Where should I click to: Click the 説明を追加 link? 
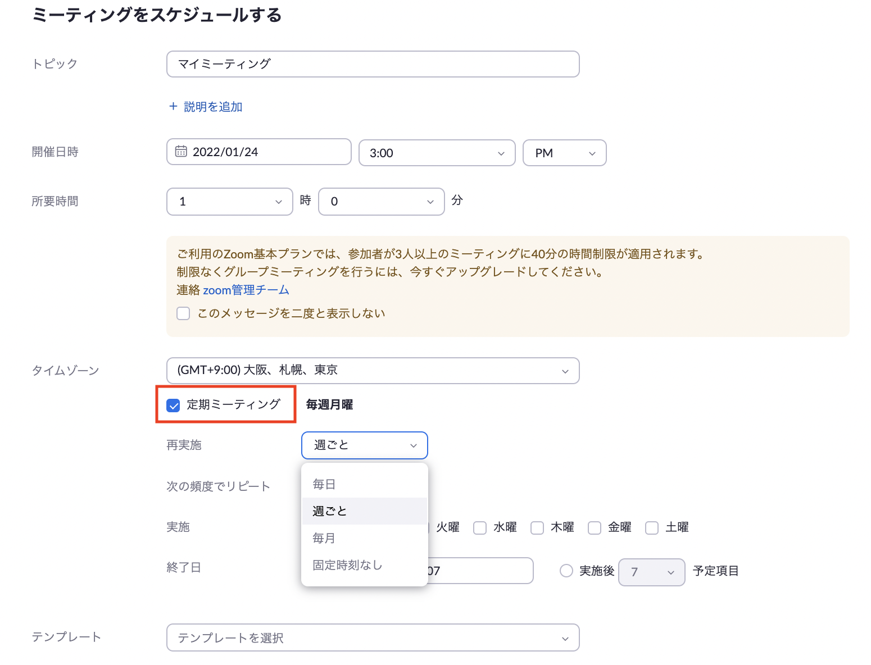[x=213, y=107]
